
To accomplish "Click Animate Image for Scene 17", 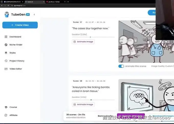I will tap(83, 42).
